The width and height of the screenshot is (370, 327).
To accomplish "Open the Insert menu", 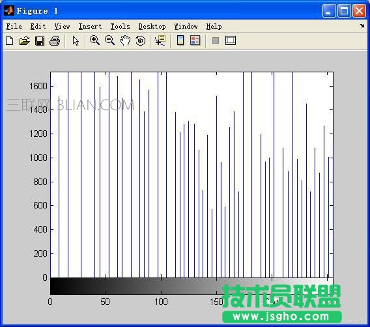I will 90,27.
